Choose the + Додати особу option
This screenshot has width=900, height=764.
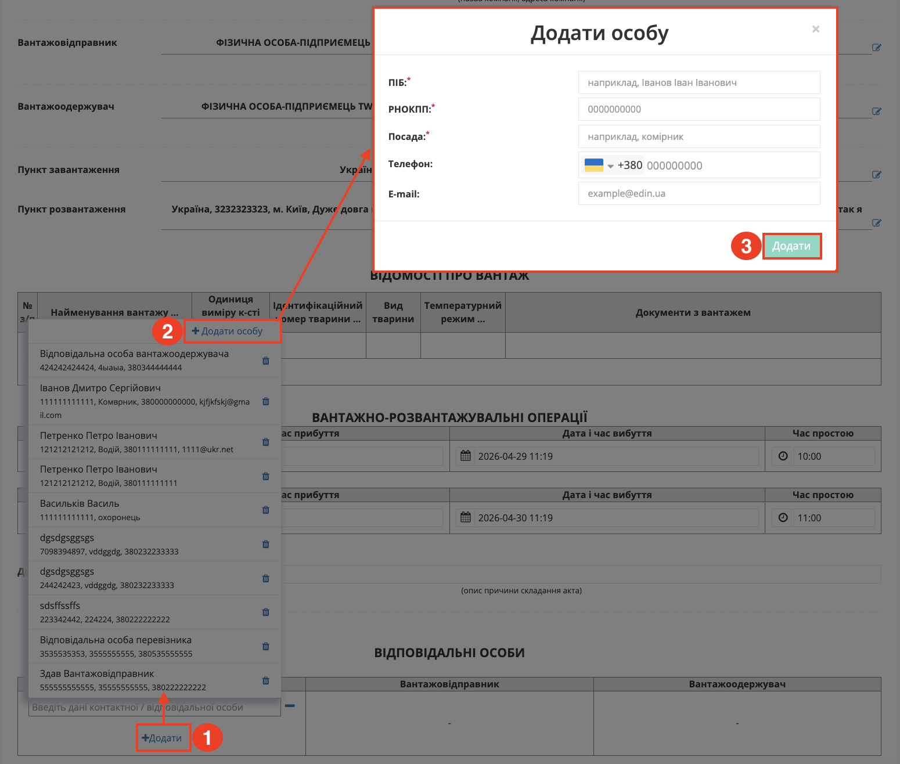tap(227, 331)
